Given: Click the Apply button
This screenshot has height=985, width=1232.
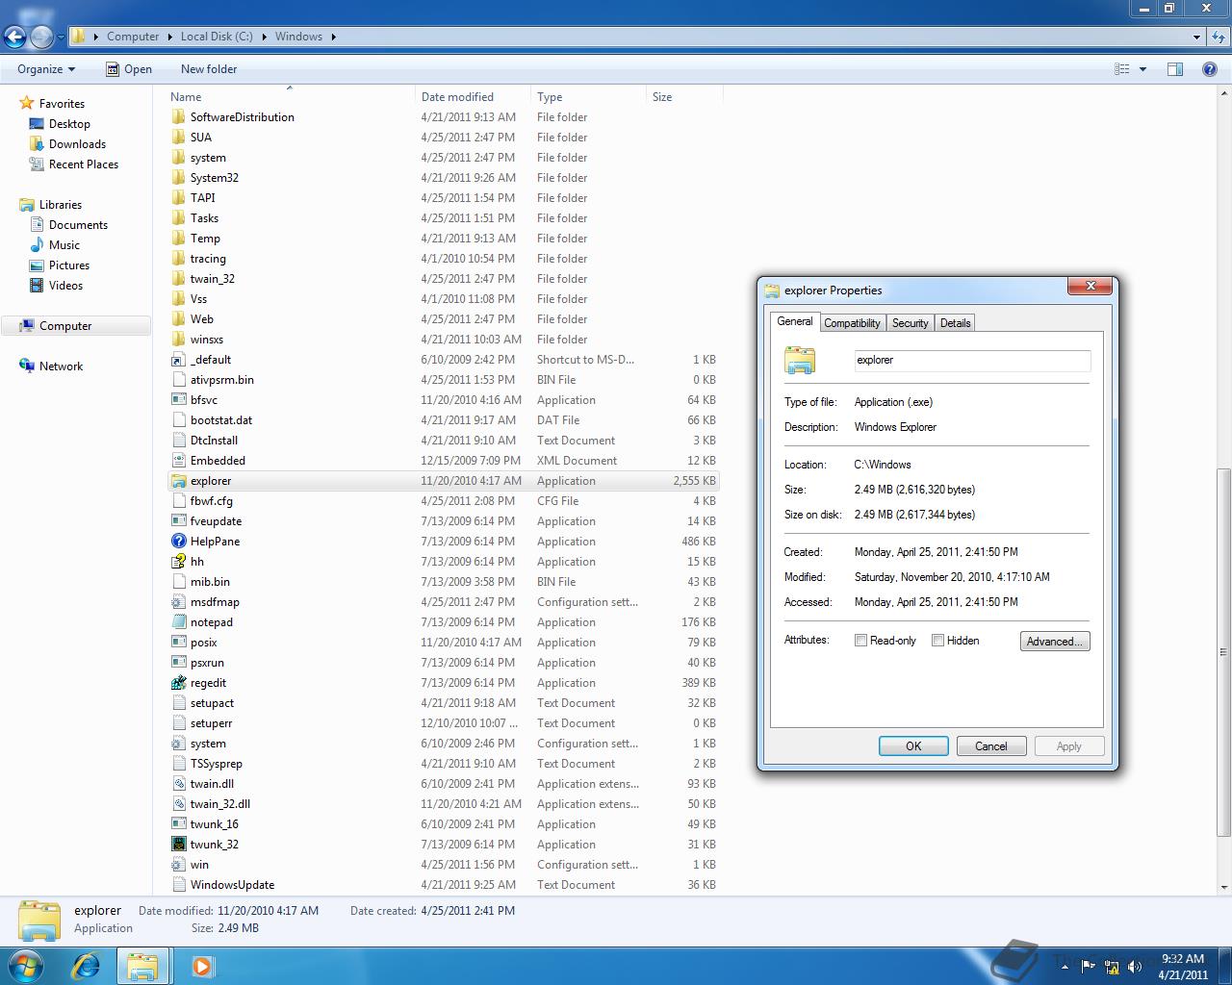Looking at the screenshot, I should [x=1069, y=746].
